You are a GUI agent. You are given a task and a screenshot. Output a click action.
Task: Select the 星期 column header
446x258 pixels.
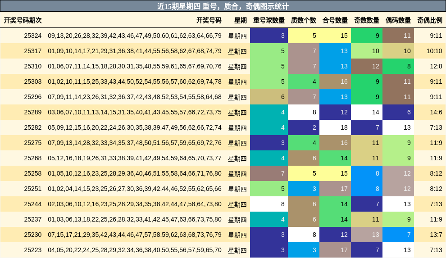[x=241, y=20]
